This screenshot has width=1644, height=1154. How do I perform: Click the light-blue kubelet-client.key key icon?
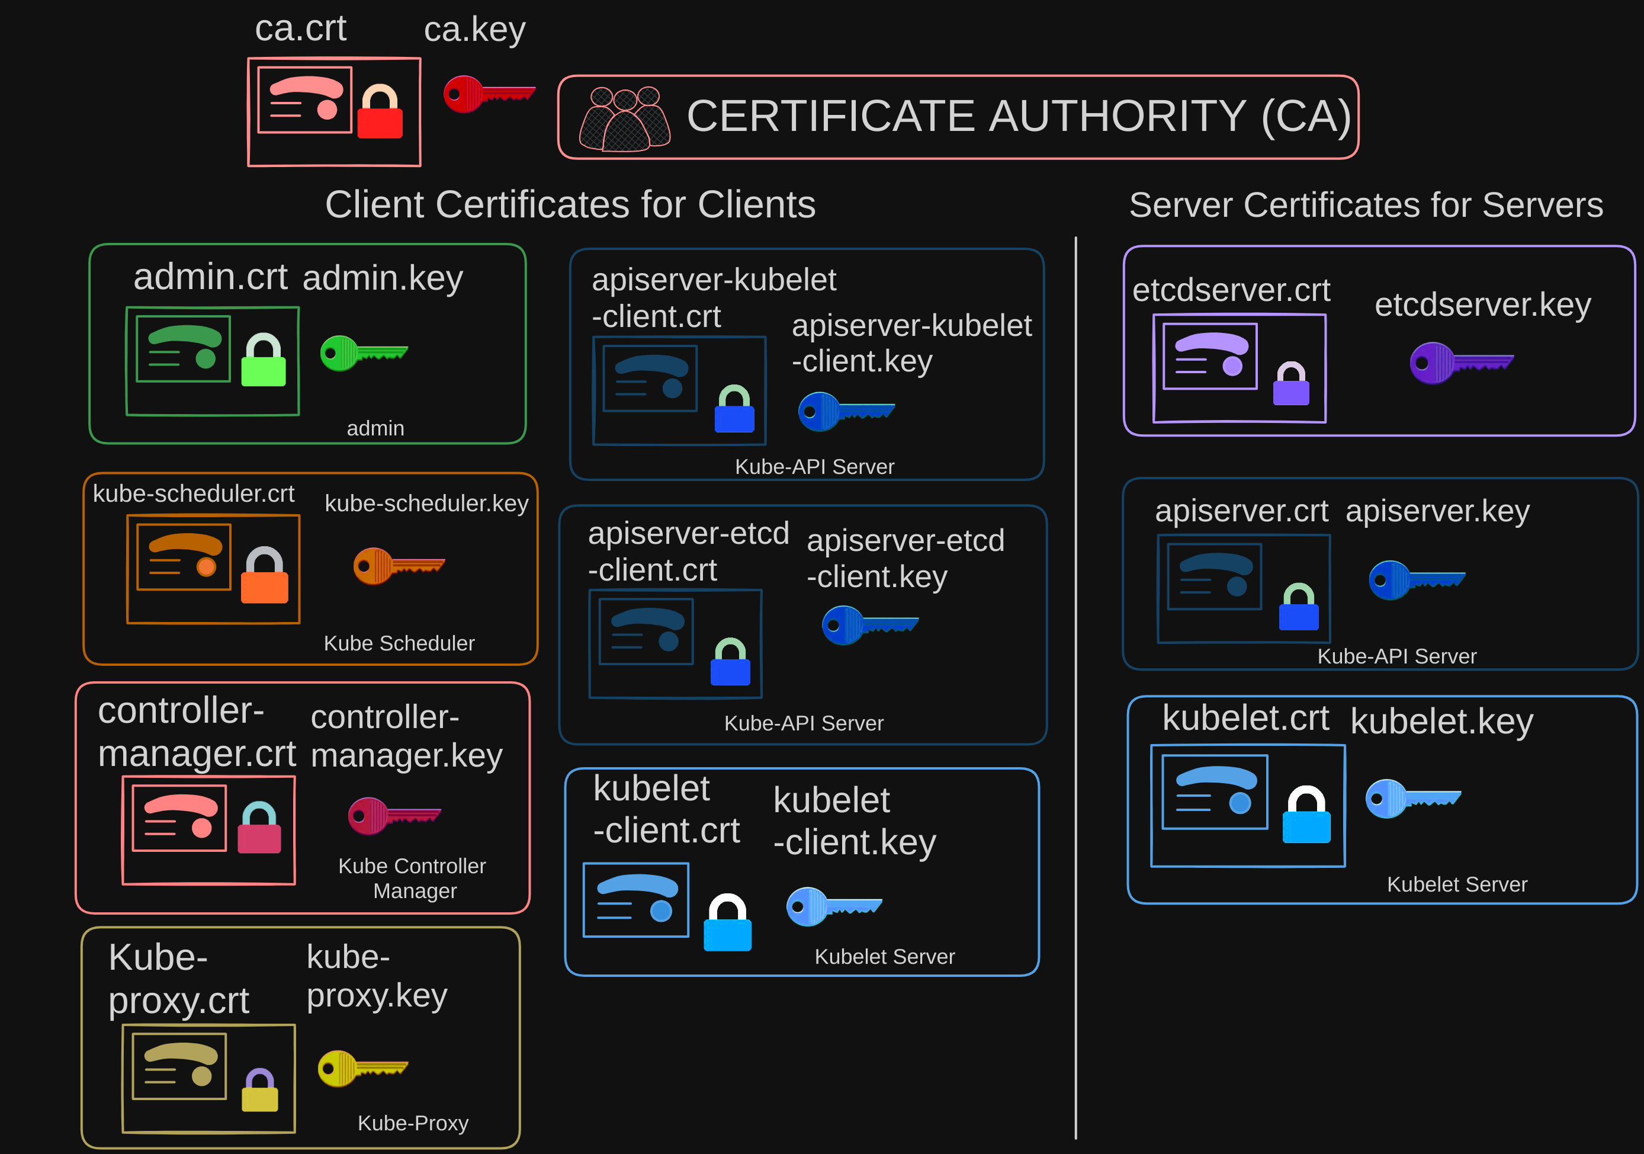834,907
